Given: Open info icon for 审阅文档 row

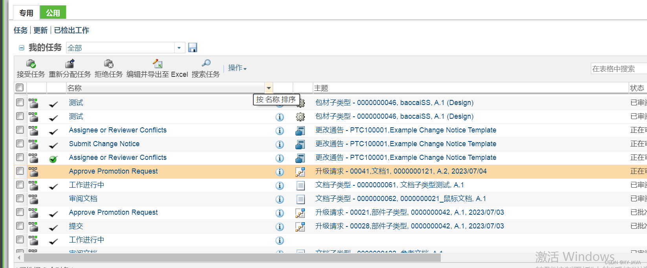Looking at the screenshot, I should (x=280, y=199).
